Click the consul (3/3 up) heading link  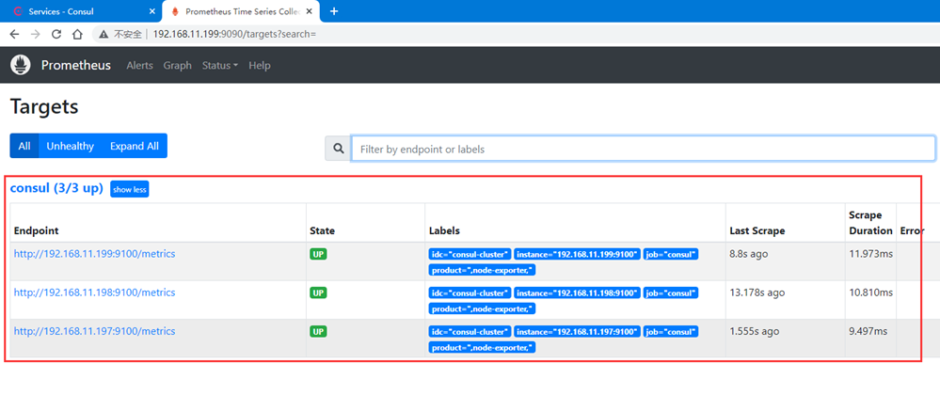pyautogui.click(x=57, y=188)
